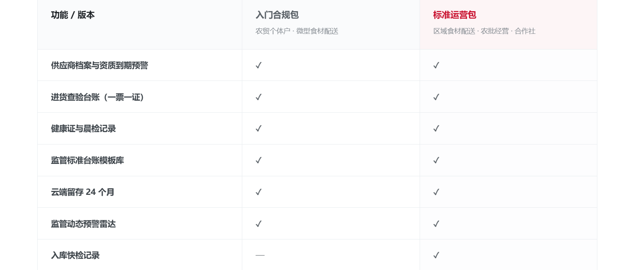The height and width of the screenshot is (270, 635).
Task: Click the 监管标准台账模板库 feature label
Action: point(88,160)
